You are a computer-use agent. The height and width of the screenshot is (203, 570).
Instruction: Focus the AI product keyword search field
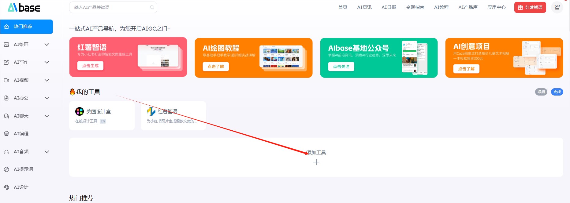113,7
